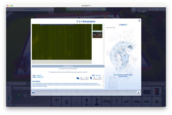The height and width of the screenshot is (115, 172).
Task: Click the magnifying glass search icon
Action: 29,84
